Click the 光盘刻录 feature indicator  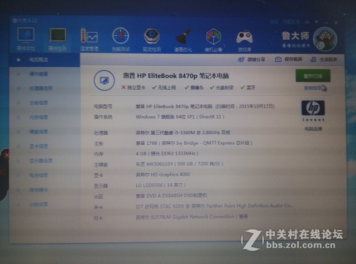click(221, 87)
